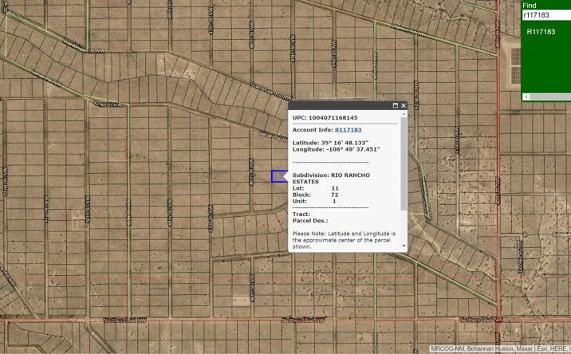
Task: Click into the Find search box
Action: click(546, 15)
